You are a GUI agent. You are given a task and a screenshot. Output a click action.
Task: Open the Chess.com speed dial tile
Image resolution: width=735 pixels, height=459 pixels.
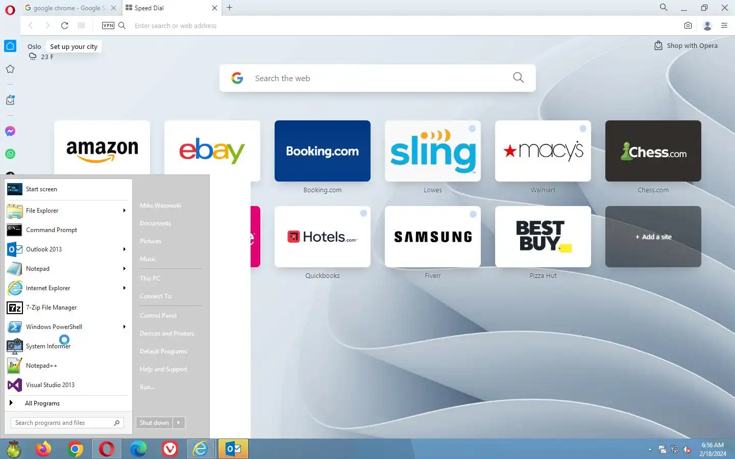[653, 151]
